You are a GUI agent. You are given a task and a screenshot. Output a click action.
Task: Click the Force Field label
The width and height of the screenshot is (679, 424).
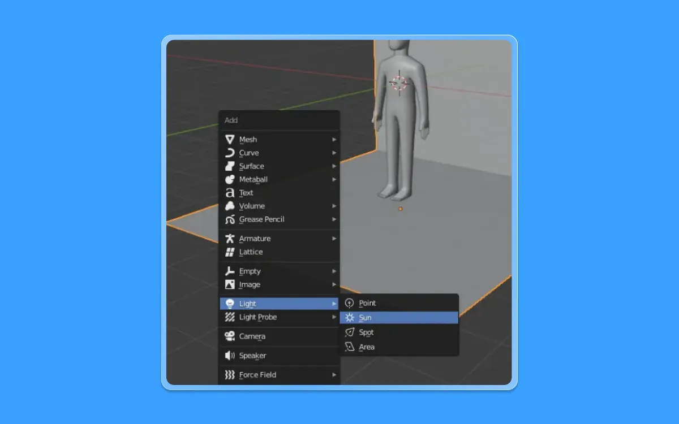click(x=257, y=375)
